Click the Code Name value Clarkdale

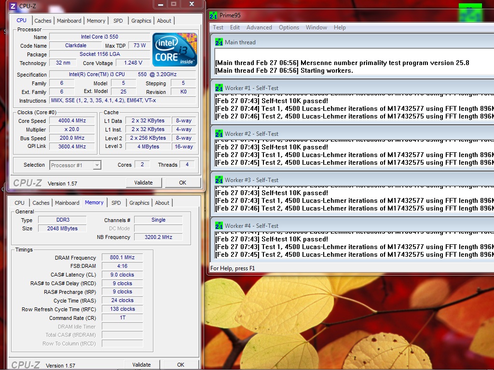pos(76,45)
